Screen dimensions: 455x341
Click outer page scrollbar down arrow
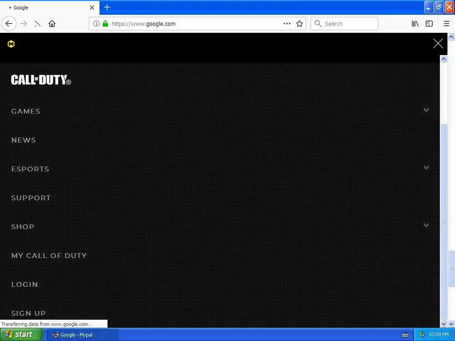(451, 324)
